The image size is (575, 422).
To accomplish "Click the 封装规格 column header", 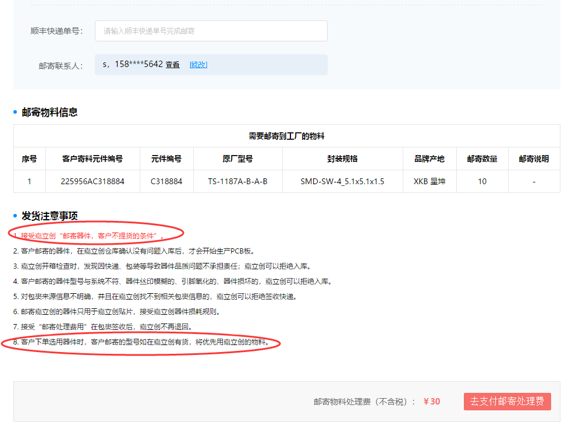I will tap(342, 159).
